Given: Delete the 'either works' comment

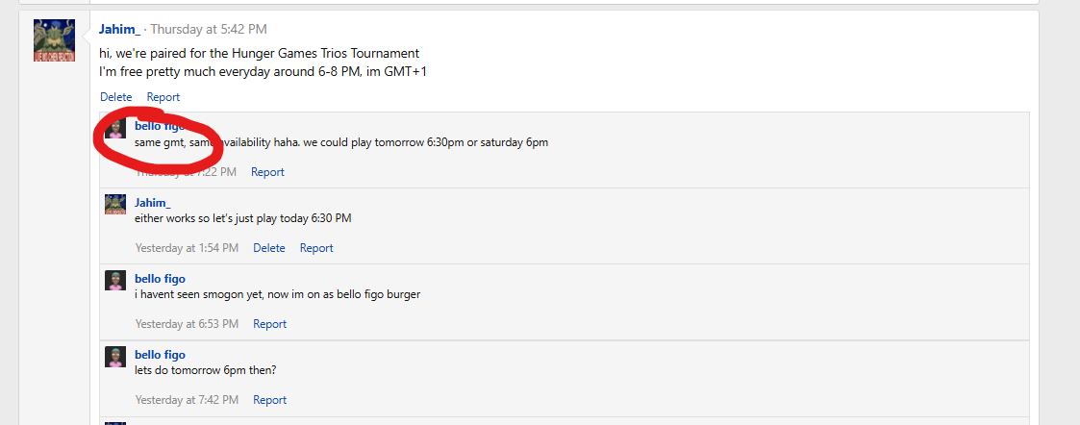Looking at the screenshot, I should pyautogui.click(x=268, y=248).
